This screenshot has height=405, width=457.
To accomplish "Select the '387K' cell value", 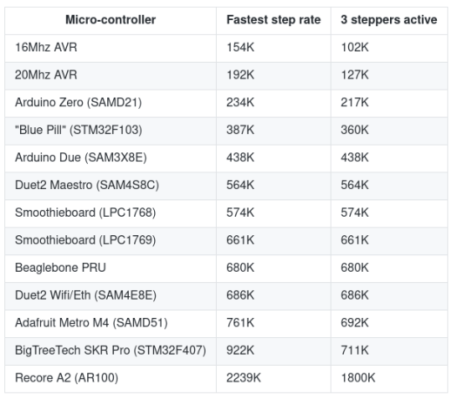I will (240, 130).
